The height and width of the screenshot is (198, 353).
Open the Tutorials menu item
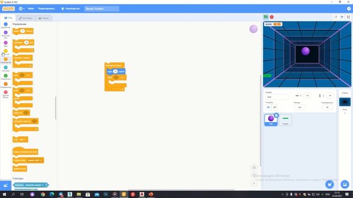(71, 9)
